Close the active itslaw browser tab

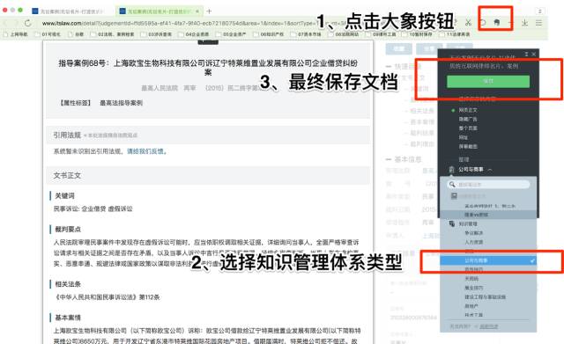click(197, 11)
